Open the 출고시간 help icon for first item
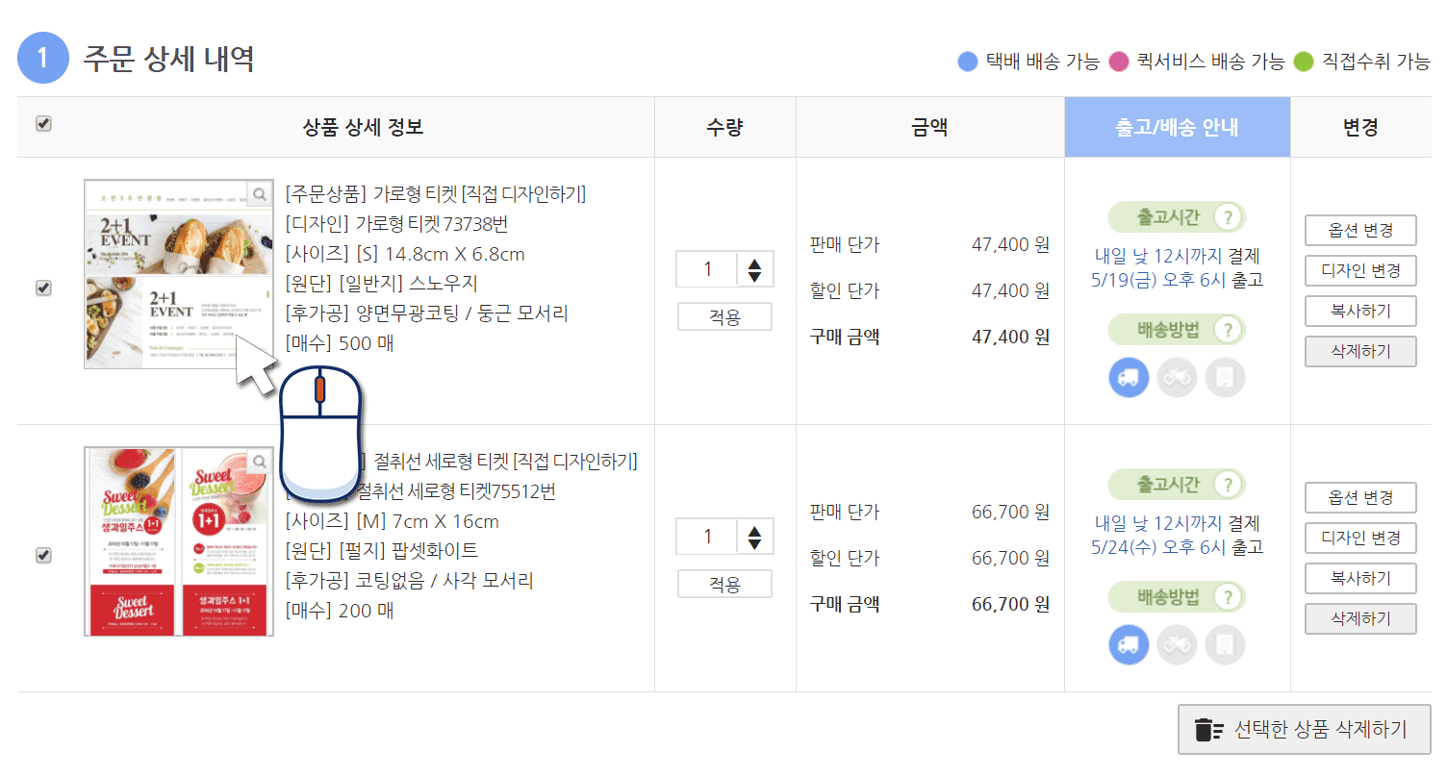This screenshot has height=777, width=1447. click(x=1225, y=217)
